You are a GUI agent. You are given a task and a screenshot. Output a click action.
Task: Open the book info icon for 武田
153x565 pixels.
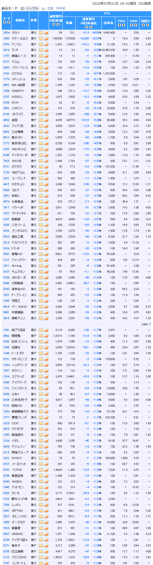pos(41,120)
